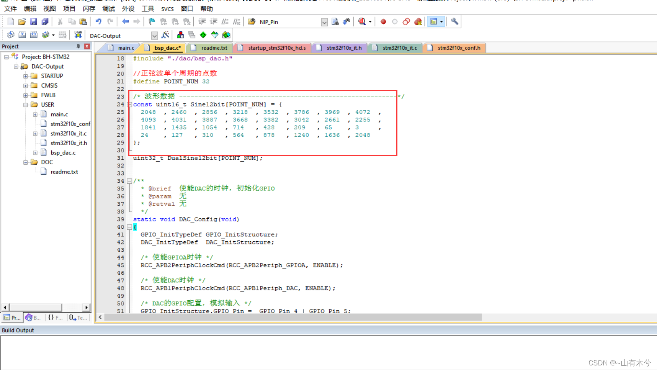Create a new file from the toolbar
Image resolution: width=657 pixels, height=370 pixels.
coord(11,22)
